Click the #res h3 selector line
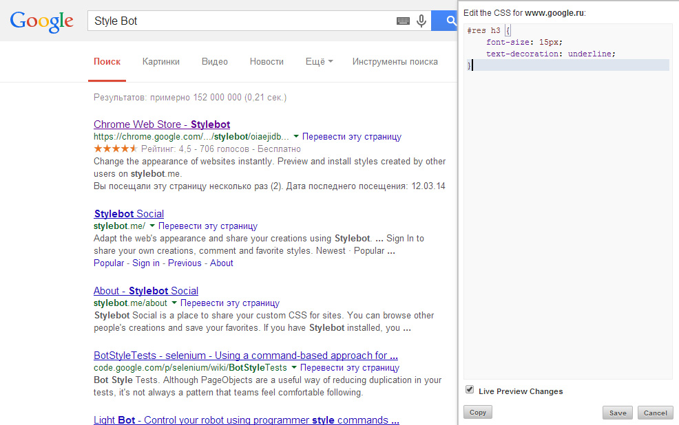The width and height of the screenshot is (679, 425). click(488, 30)
